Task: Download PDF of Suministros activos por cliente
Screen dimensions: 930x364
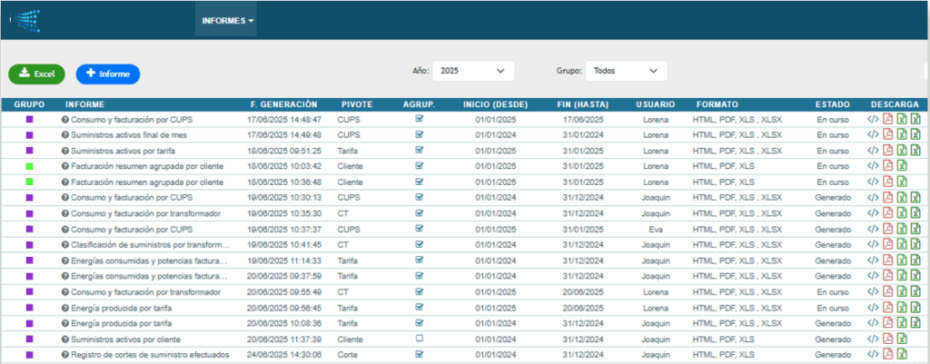Action: [888, 339]
